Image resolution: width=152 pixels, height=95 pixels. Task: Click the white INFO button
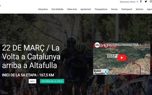pyautogui.click(x=32, y=81)
